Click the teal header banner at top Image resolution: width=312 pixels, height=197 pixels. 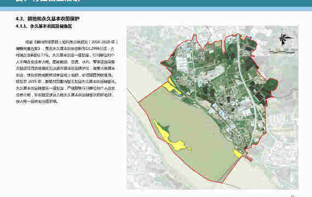(156, 3)
